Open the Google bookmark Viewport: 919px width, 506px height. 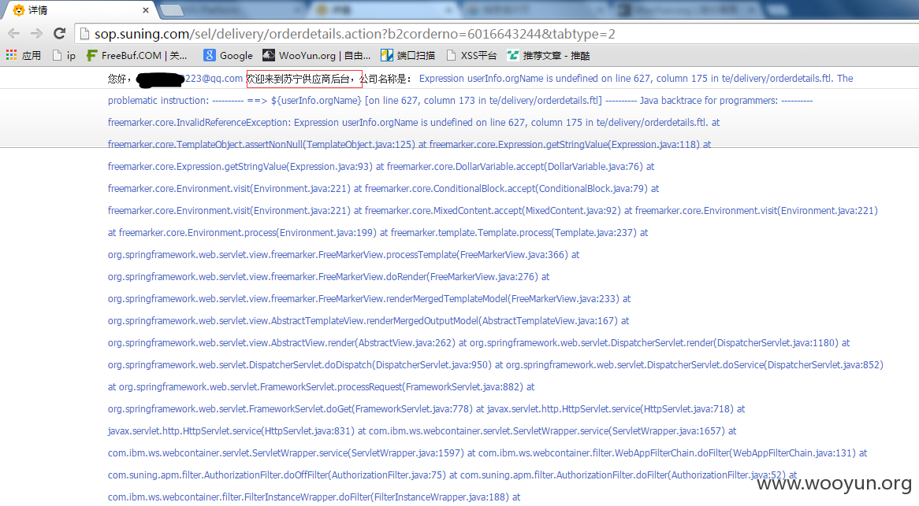[228, 56]
